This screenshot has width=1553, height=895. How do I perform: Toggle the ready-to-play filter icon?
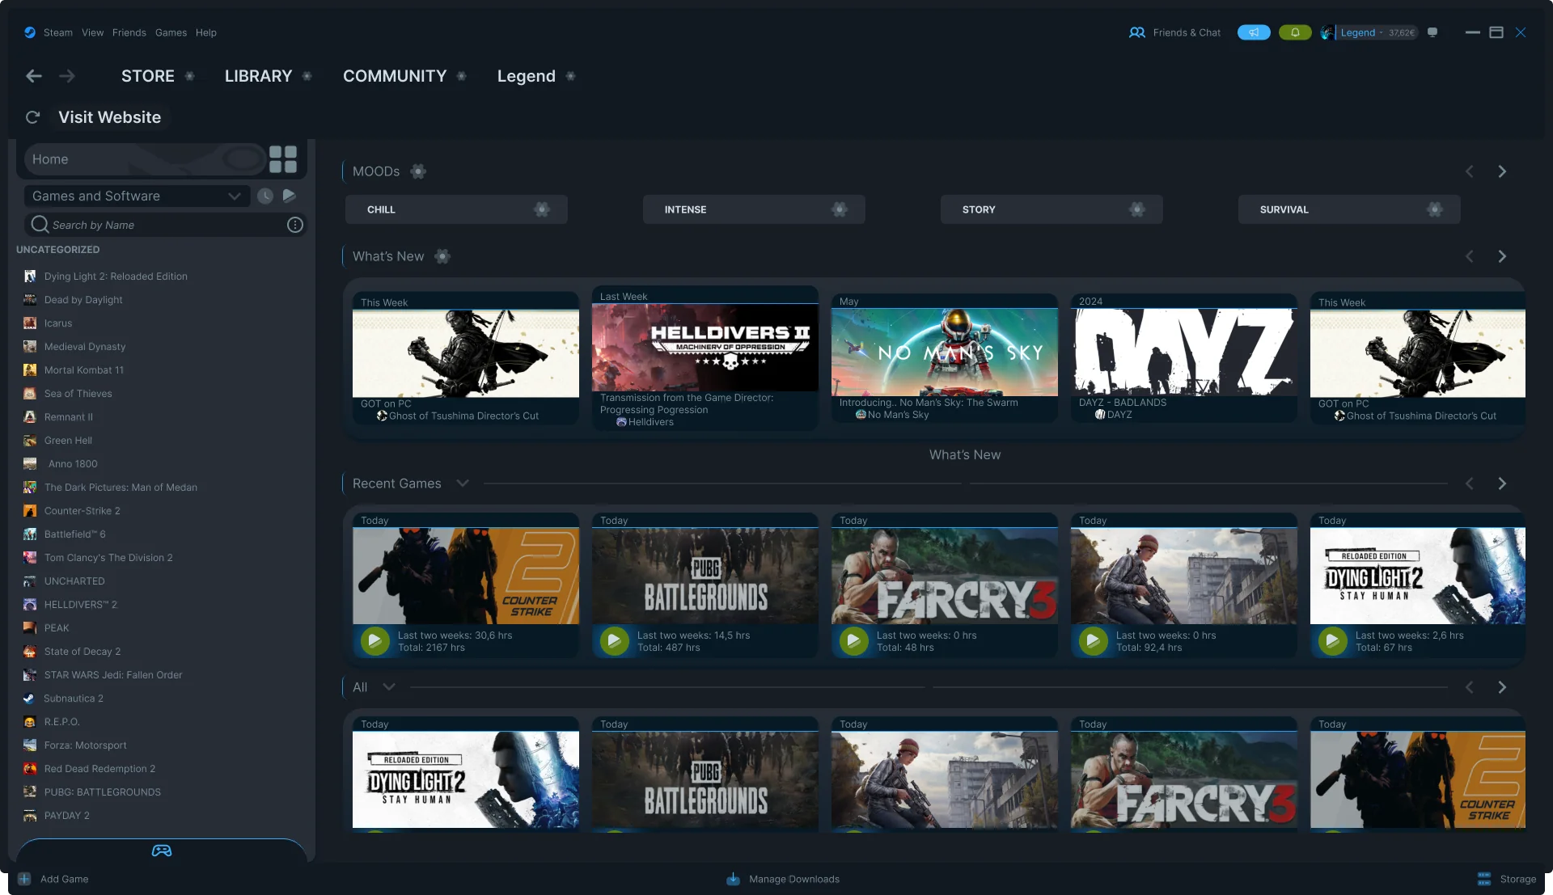290,196
